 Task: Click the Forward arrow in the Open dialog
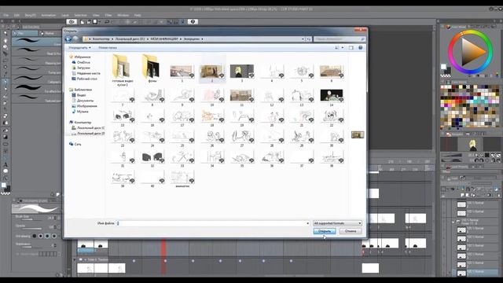75,39
